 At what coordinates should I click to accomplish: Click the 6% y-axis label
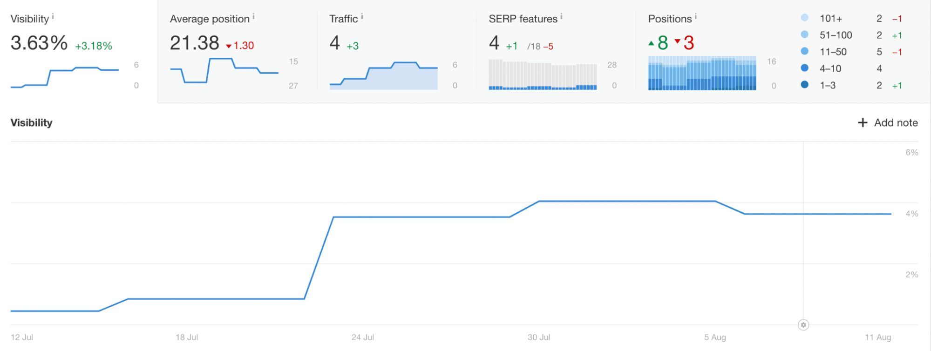(x=912, y=153)
